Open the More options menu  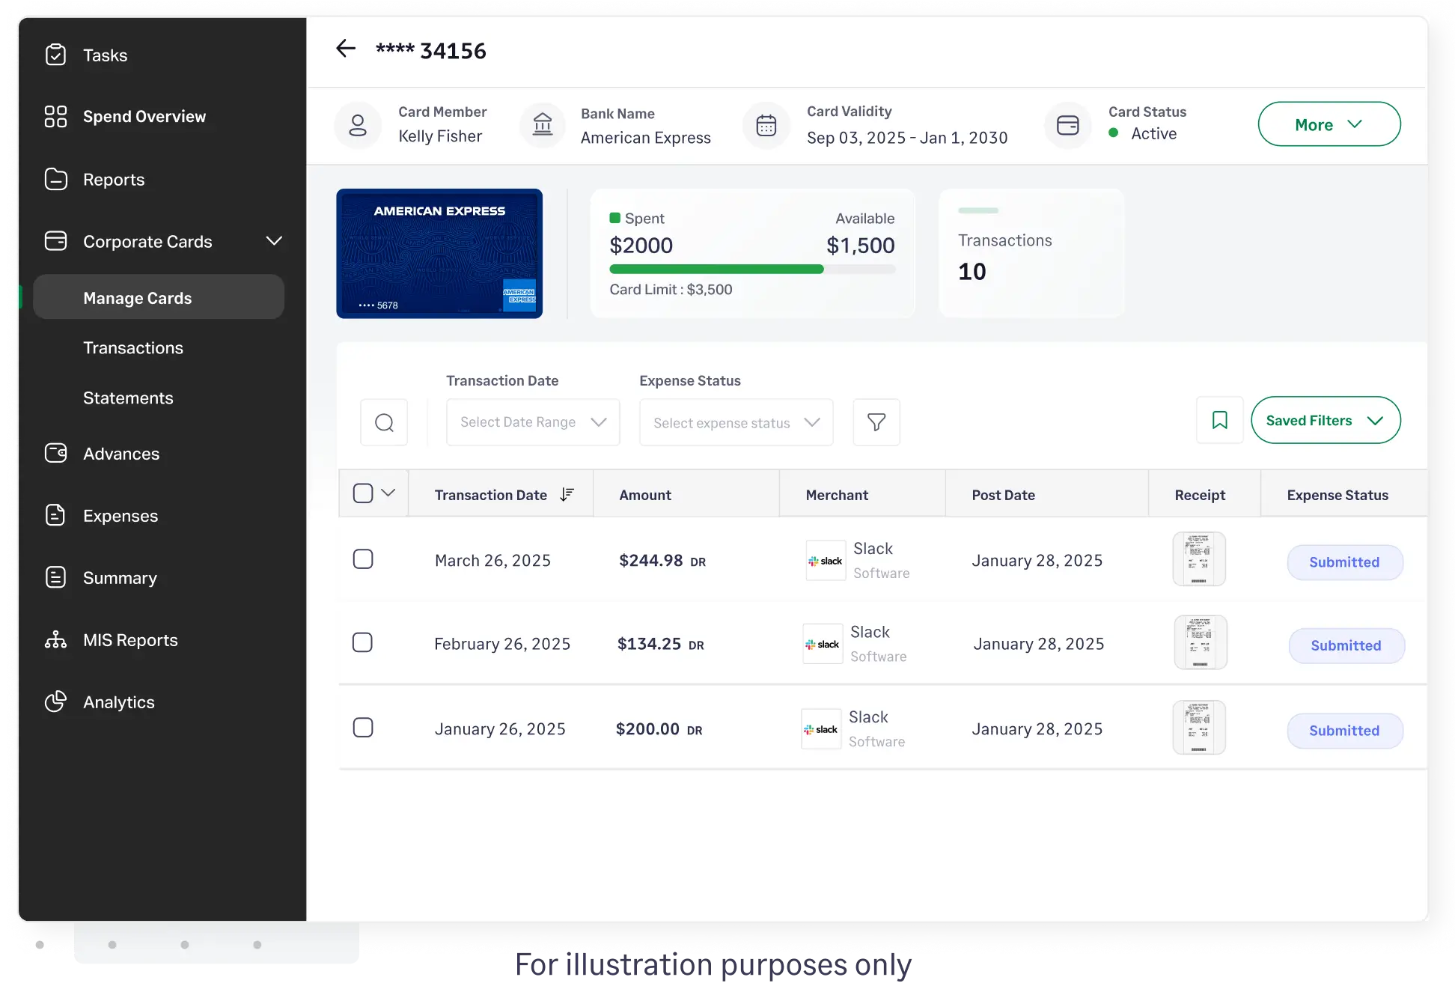tap(1329, 124)
